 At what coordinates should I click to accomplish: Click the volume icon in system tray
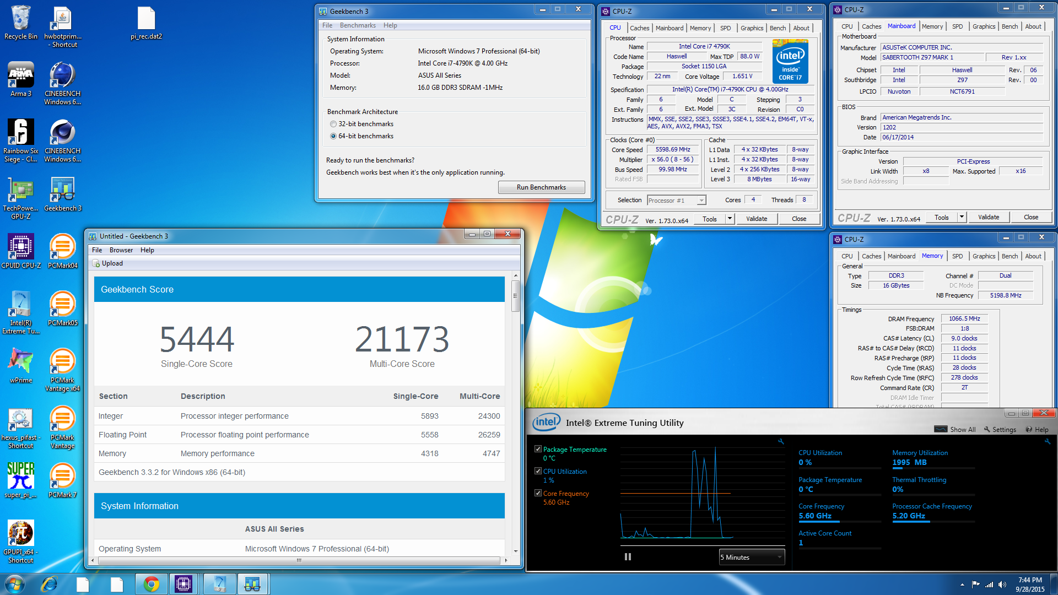(x=1002, y=585)
